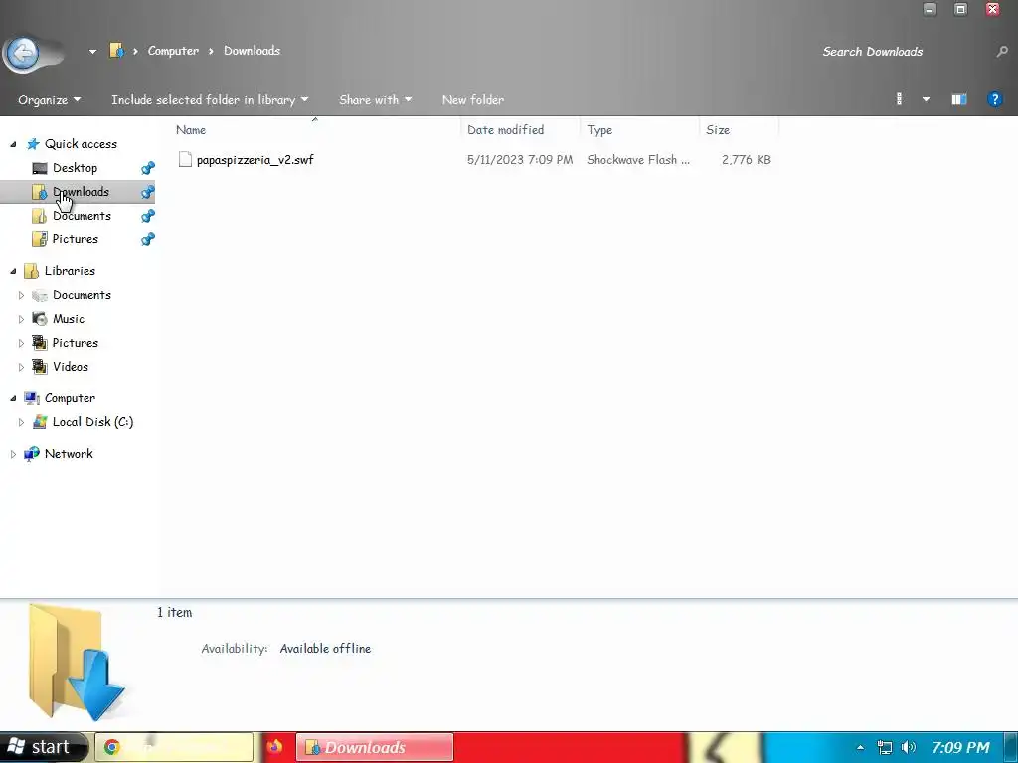Image resolution: width=1018 pixels, height=763 pixels.
Task: Launch Firefox from the taskbar
Action: [274, 747]
